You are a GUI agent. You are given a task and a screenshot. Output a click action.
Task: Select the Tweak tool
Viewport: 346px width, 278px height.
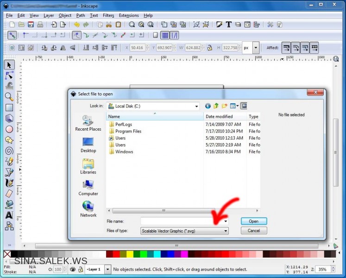(9, 86)
